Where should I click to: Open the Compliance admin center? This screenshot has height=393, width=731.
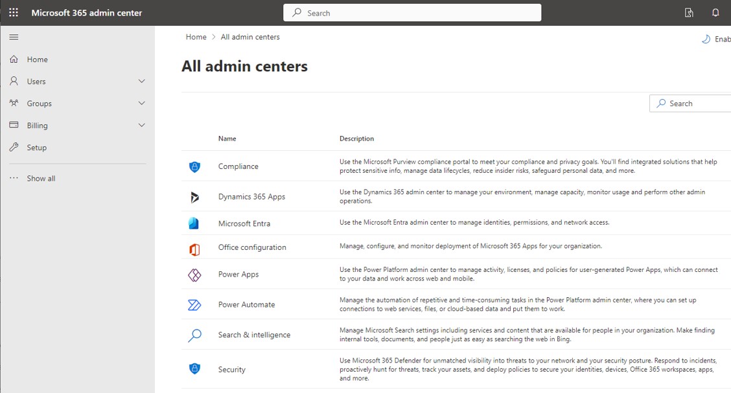click(238, 166)
